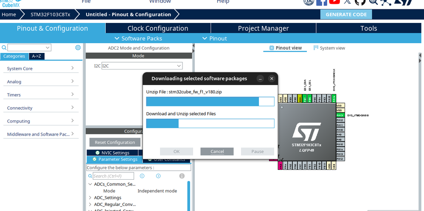Switch to Tools tab
Viewport: 424px width, 211px height.
click(368, 28)
